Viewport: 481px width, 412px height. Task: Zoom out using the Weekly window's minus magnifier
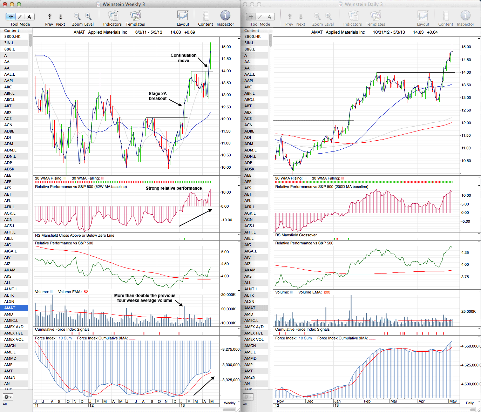tap(77, 16)
